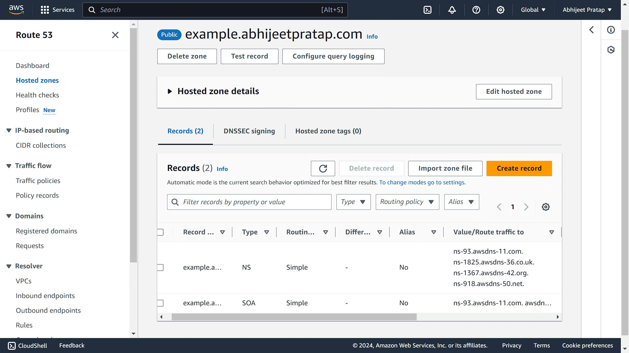Screen dimensions: 629x353
Task: Switch to the DNSSEC signing tab
Action: pyautogui.click(x=249, y=131)
